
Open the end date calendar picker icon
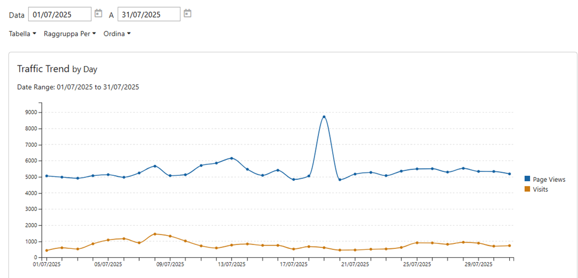[x=188, y=14]
